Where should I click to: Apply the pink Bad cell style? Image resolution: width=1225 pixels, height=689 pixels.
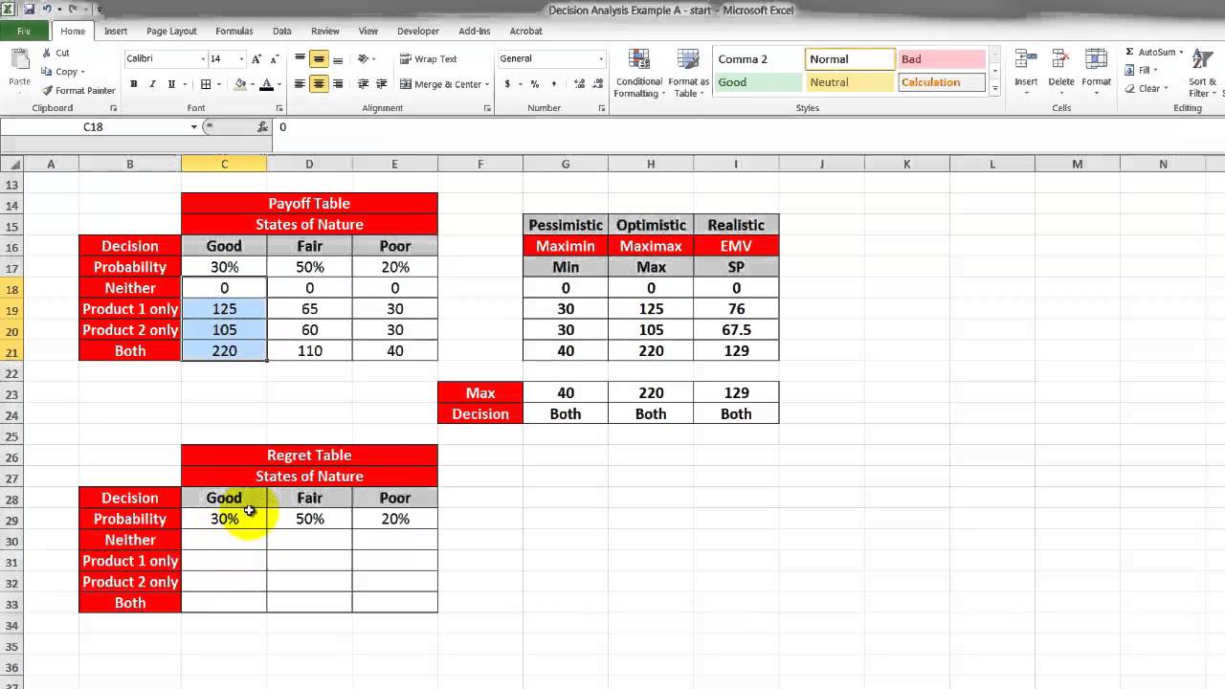pyautogui.click(x=942, y=59)
